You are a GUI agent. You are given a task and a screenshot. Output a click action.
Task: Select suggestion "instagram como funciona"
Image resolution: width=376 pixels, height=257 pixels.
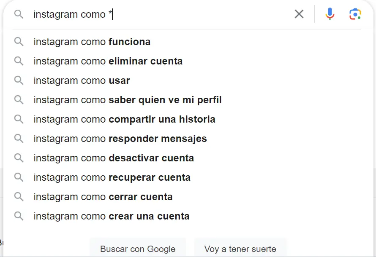pyautogui.click(x=92, y=42)
